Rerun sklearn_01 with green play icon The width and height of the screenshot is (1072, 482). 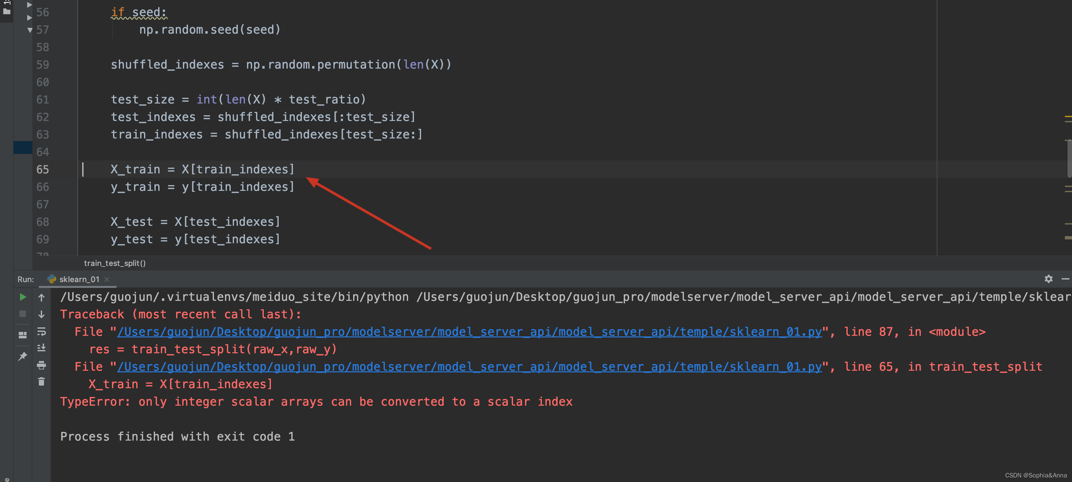click(x=23, y=297)
